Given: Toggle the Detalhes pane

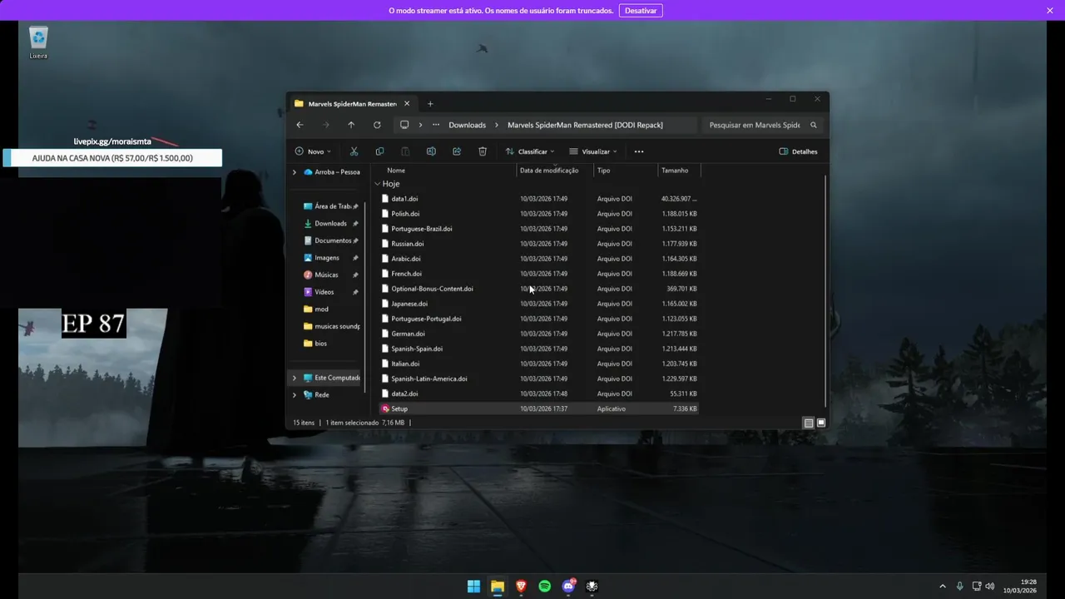Looking at the screenshot, I should coord(798,151).
